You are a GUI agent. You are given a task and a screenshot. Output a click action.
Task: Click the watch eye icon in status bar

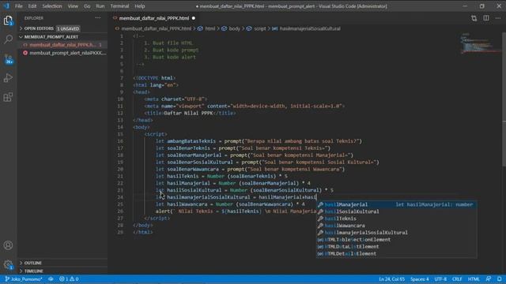click(x=51, y=279)
